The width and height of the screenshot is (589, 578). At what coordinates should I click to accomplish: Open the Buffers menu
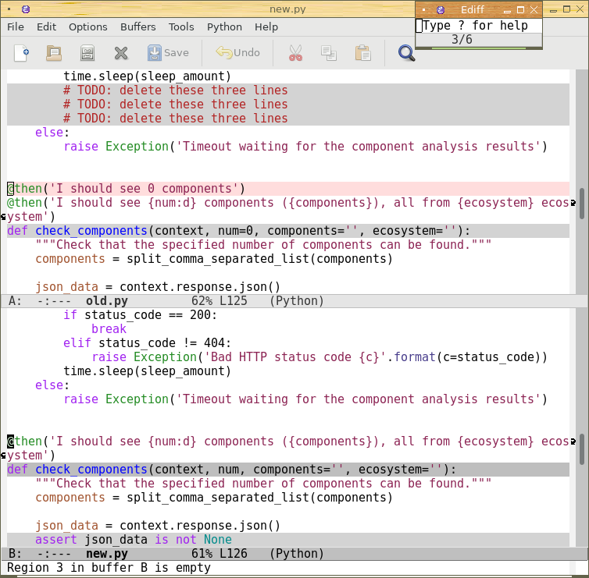(x=137, y=27)
